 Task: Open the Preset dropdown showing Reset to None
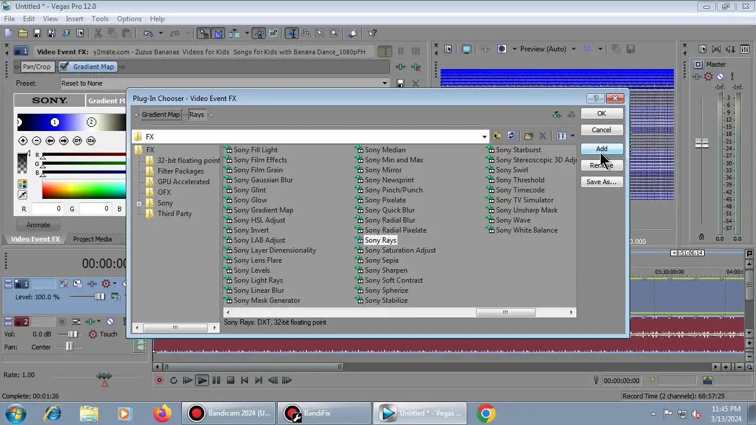pyautogui.click(x=384, y=83)
